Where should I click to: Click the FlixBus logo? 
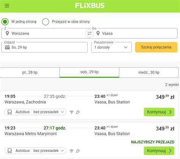[90, 6]
